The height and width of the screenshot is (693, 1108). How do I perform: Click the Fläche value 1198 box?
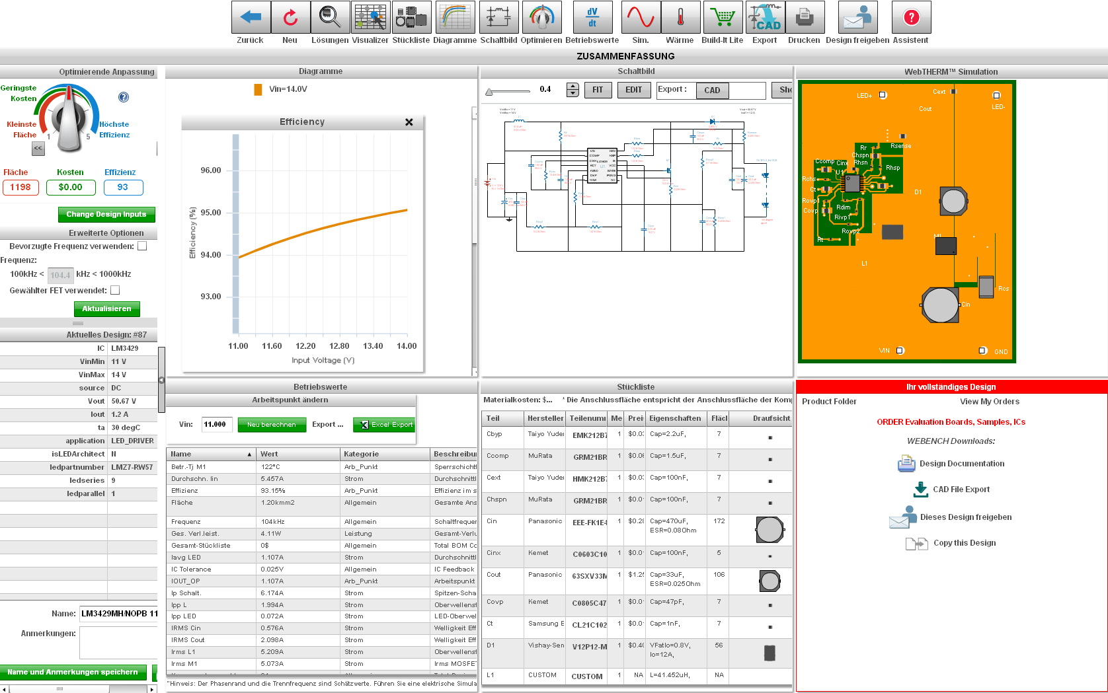[x=20, y=188]
